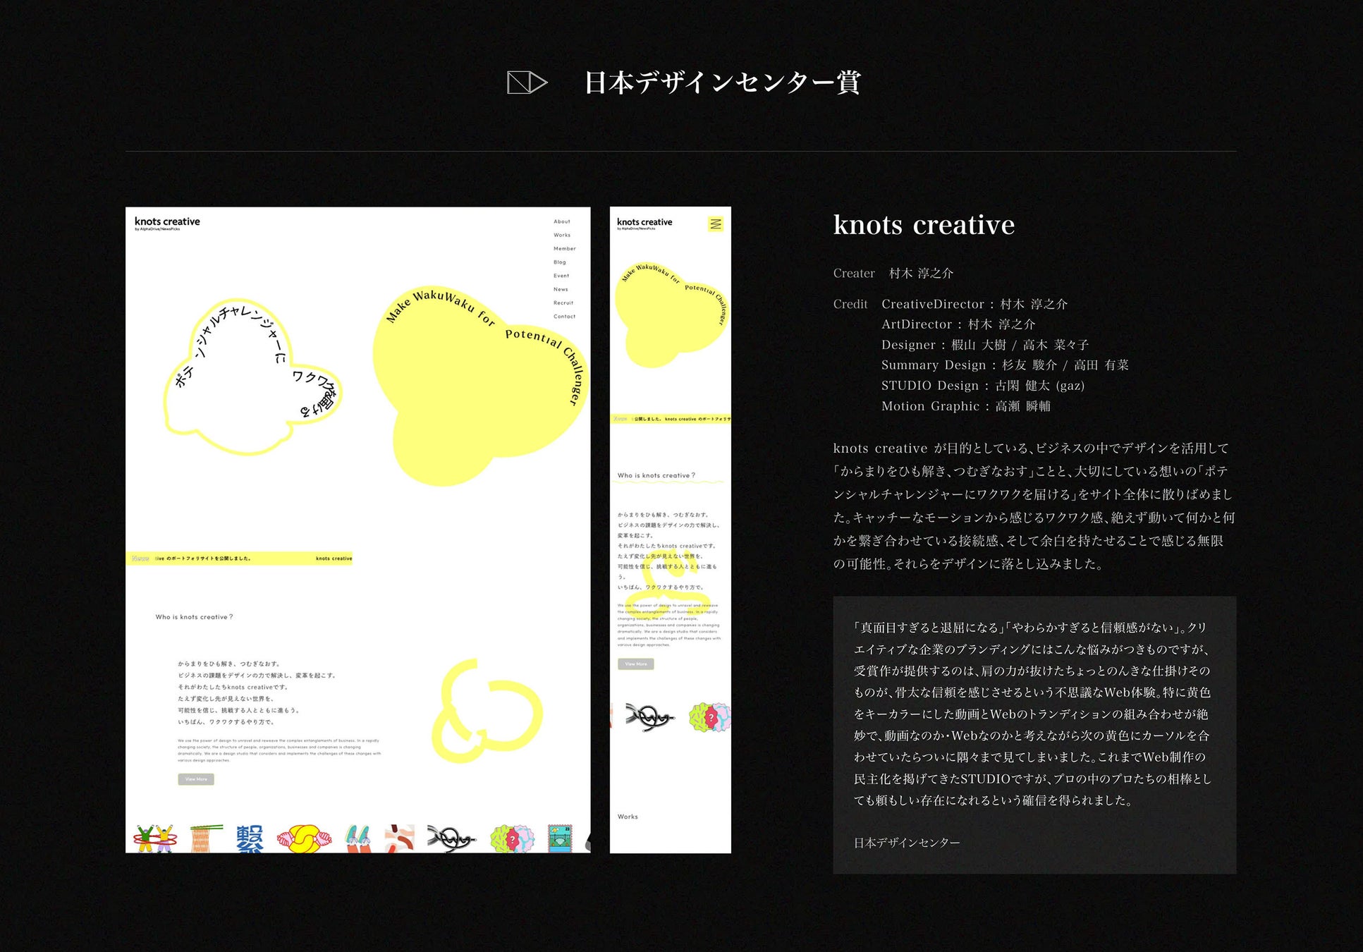Click the green stamp illustration with bridge
Viewport: 1363px width, 952px height.
560,838
